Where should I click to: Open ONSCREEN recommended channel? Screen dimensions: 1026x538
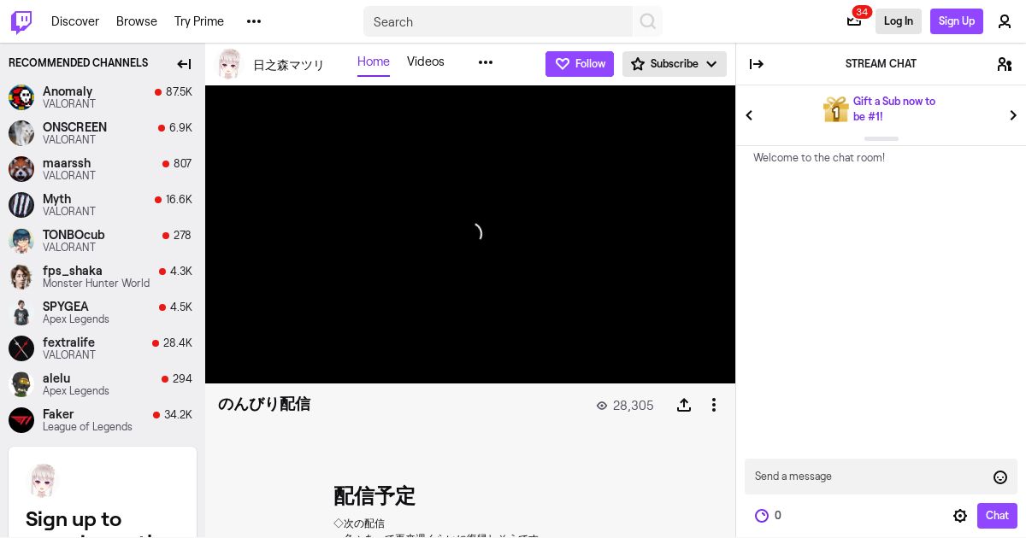point(103,133)
